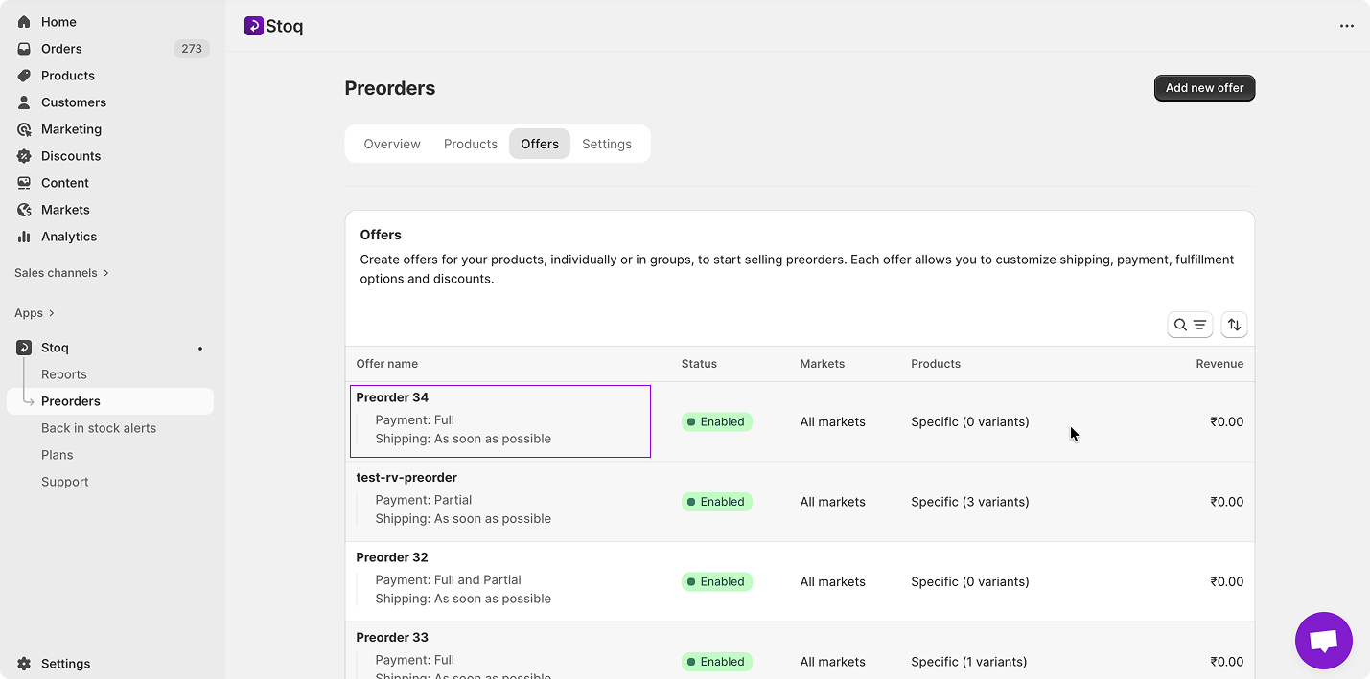Click the Offer name column header
Screen dimensions: 1370x679
tap(387, 364)
